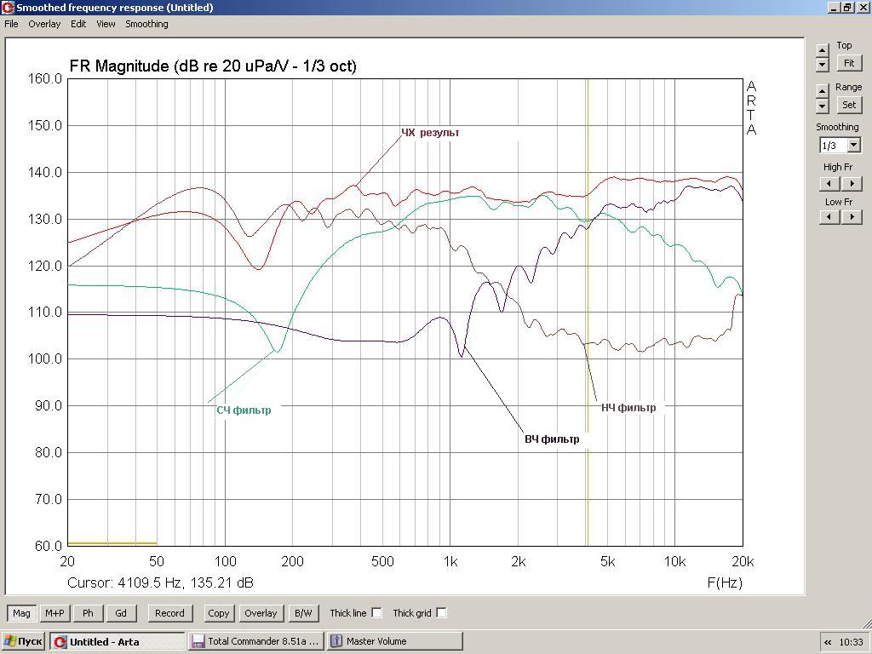Open the Overlay menu
This screenshot has height=654, width=872.
(x=44, y=24)
